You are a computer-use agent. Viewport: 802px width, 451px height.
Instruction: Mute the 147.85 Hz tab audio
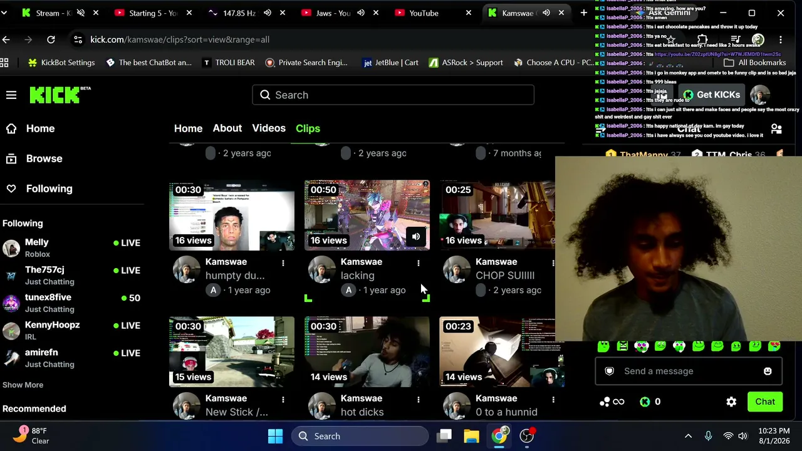tap(268, 13)
